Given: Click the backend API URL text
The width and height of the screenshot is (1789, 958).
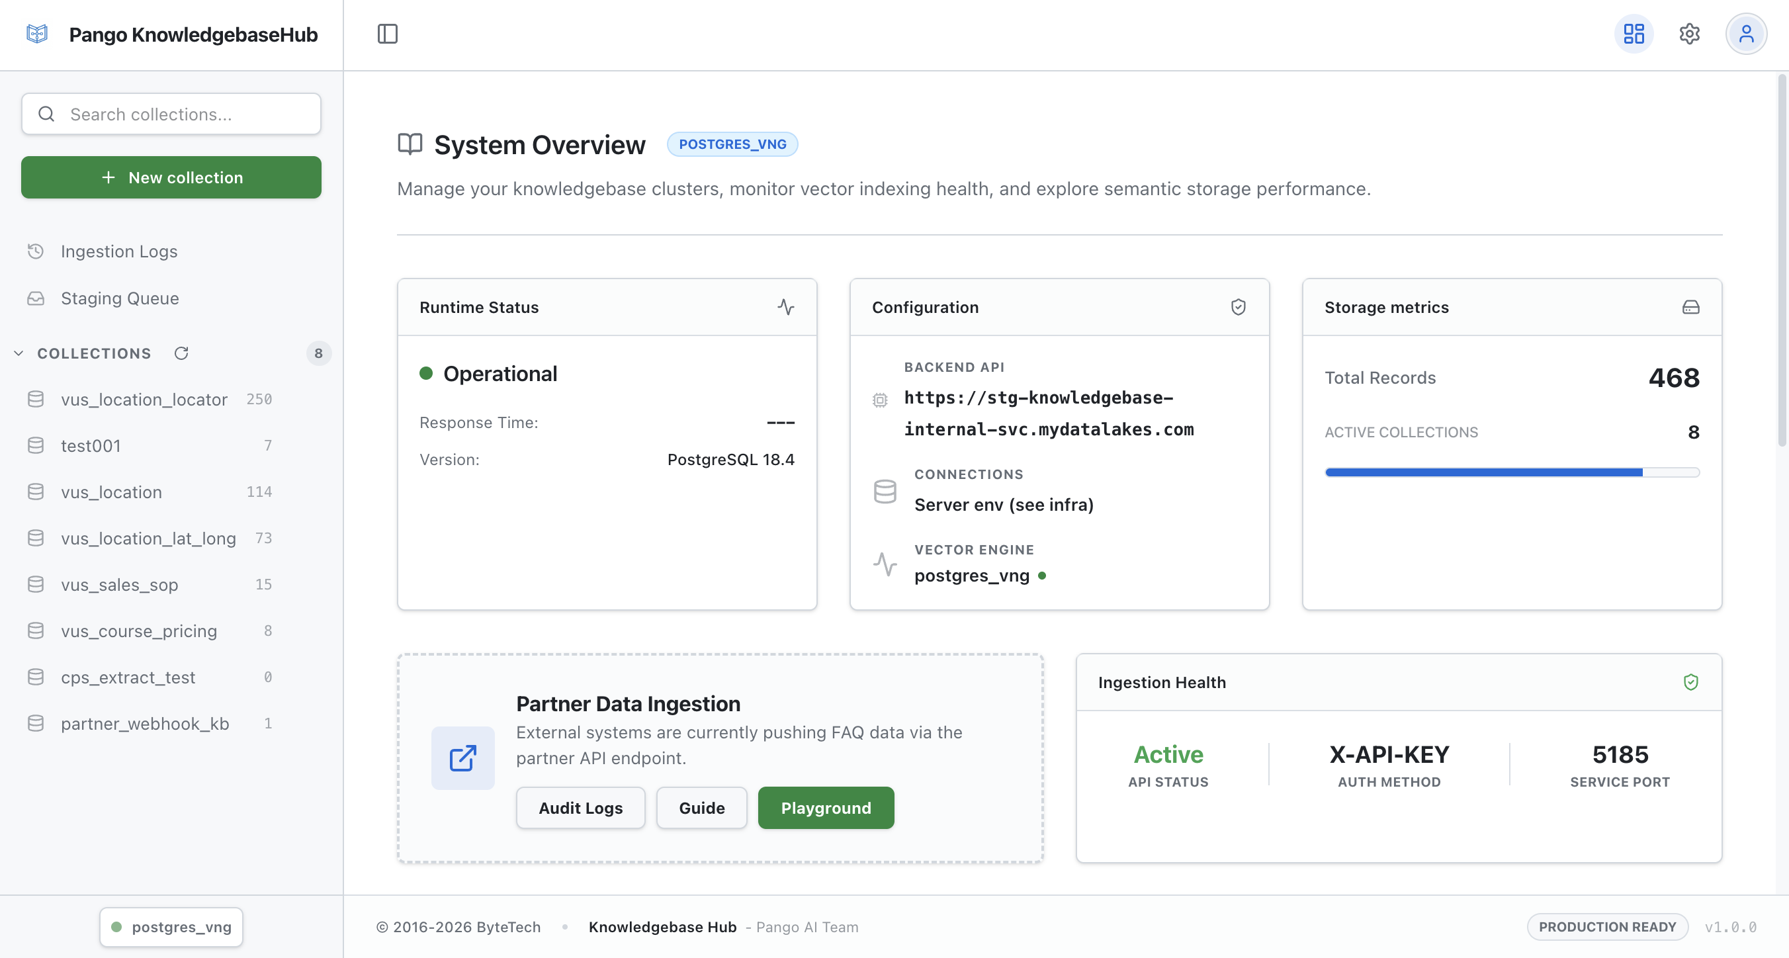Looking at the screenshot, I should [x=1049, y=414].
